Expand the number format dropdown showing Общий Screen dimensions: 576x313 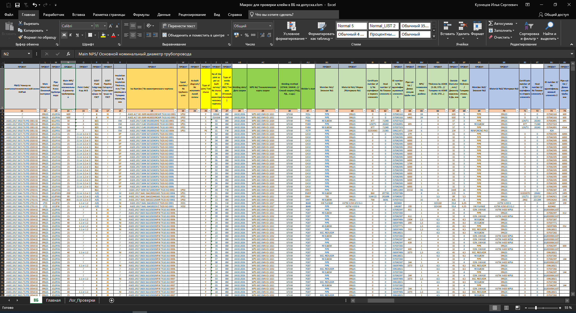coord(270,26)
